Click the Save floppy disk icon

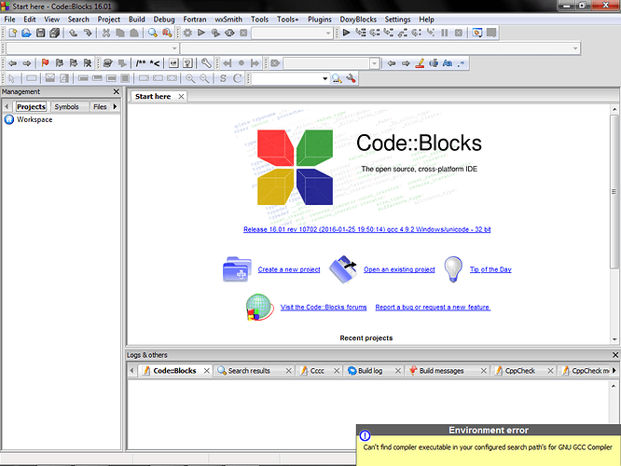[40, 33]
